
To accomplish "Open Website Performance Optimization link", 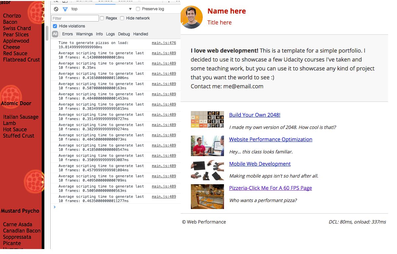I will click(271, 140).
